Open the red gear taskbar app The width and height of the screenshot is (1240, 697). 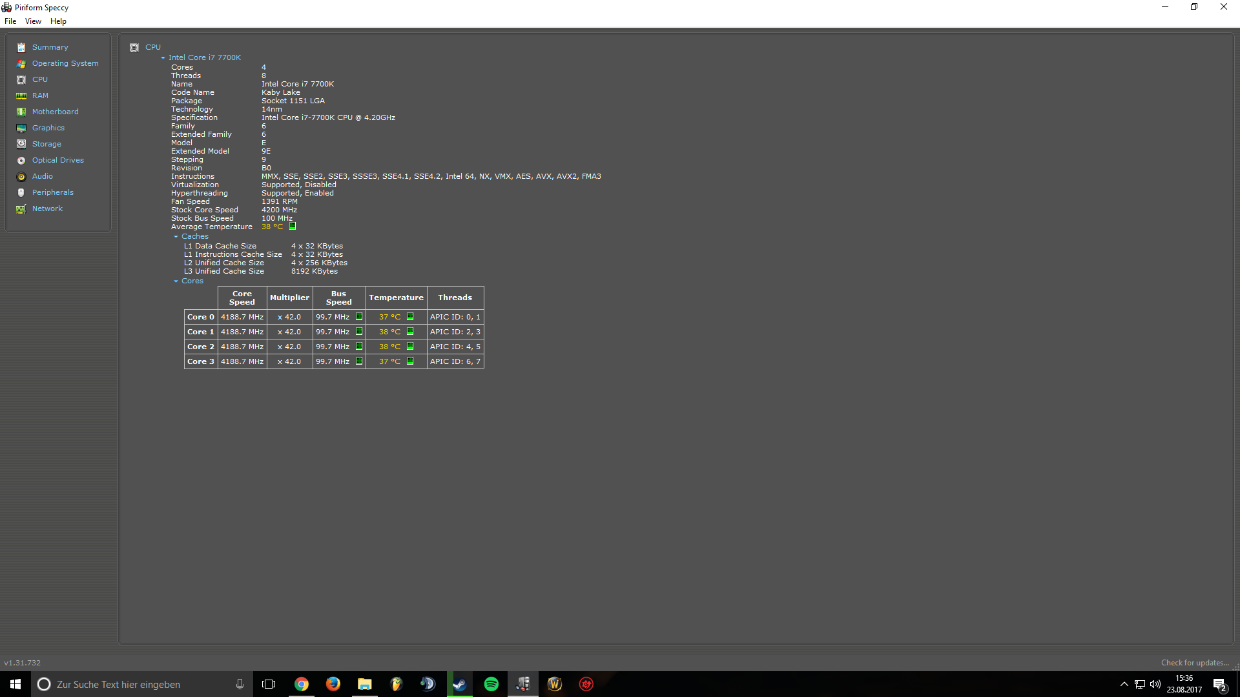click(586, 684)
